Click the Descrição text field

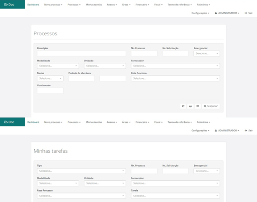click(81, 53)
